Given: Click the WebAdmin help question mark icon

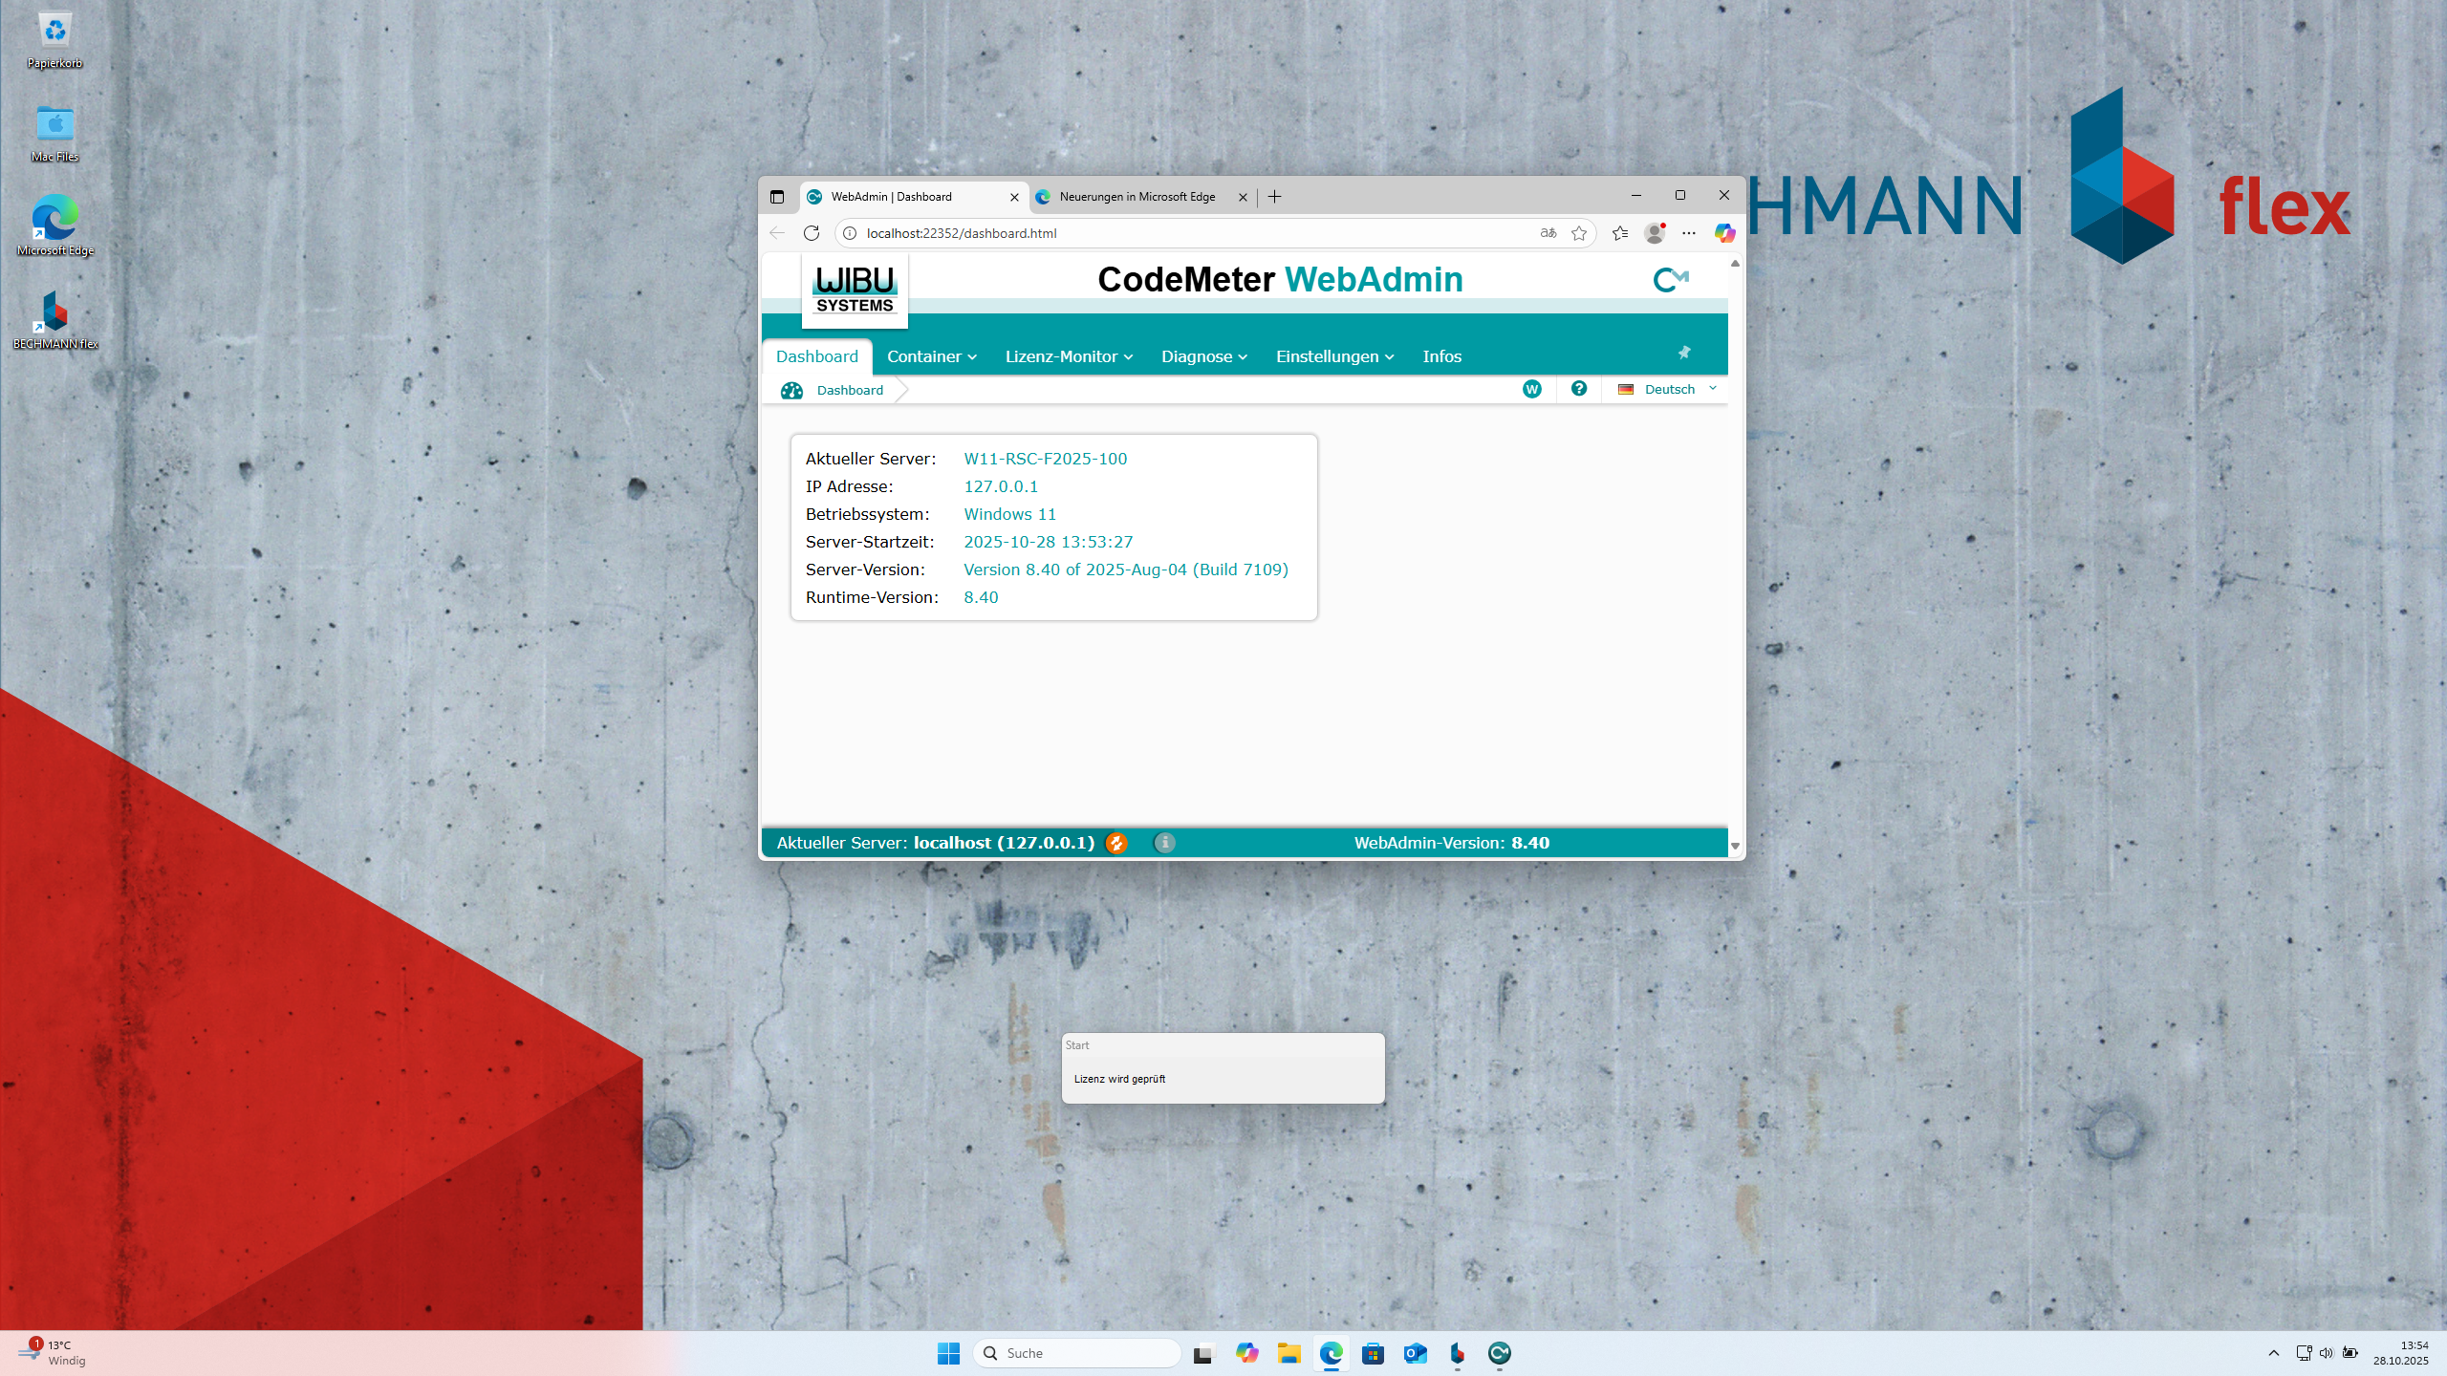Looking at the screenshot, I should point(1579,389).
